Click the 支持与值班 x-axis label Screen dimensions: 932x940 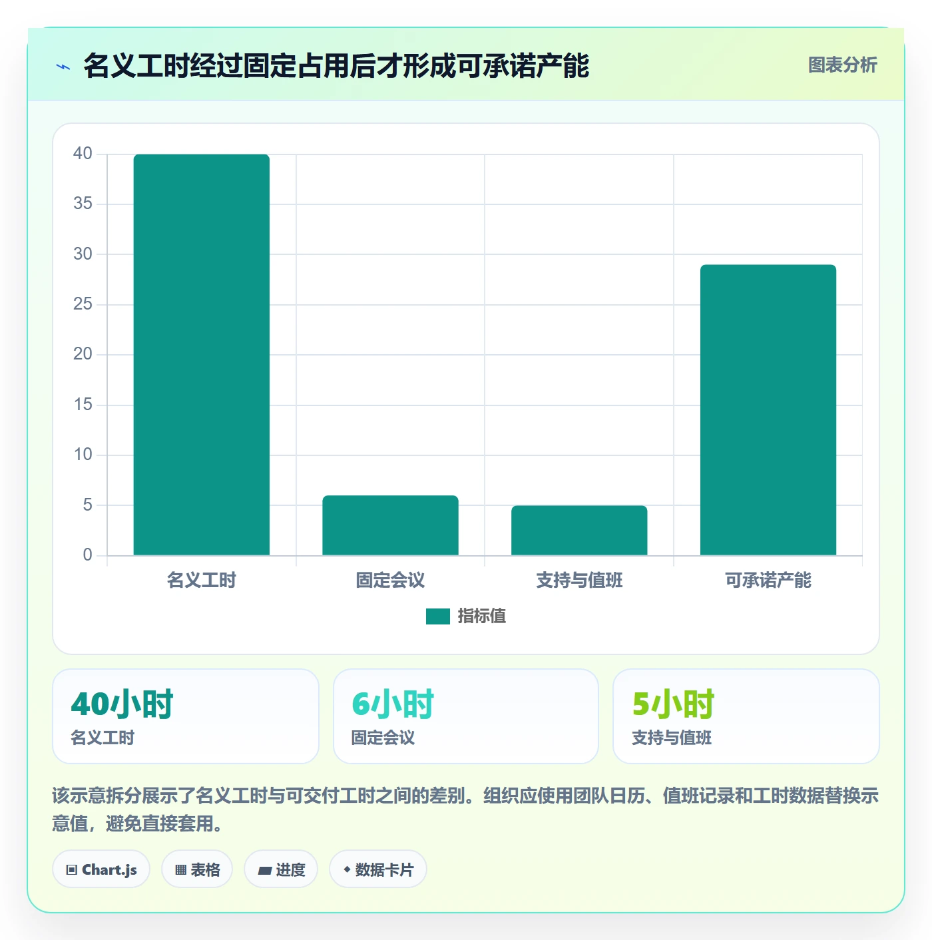[x=579, y=581]
